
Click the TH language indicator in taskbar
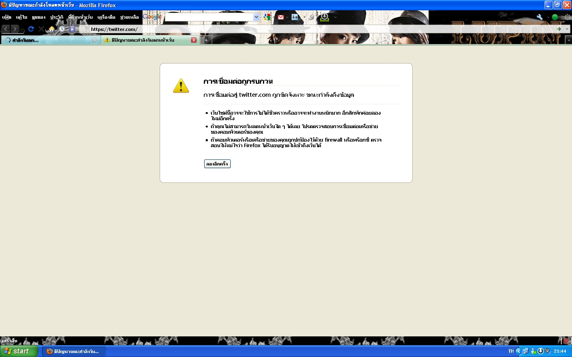(511, 351)
